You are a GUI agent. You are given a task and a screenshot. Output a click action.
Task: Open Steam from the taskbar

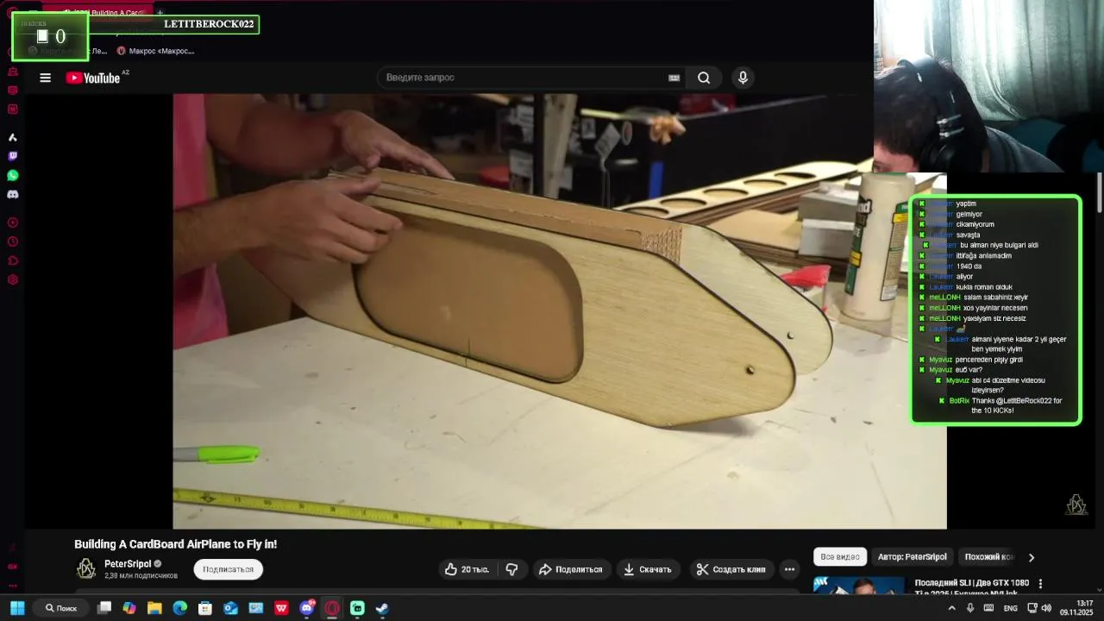(382, 608)
